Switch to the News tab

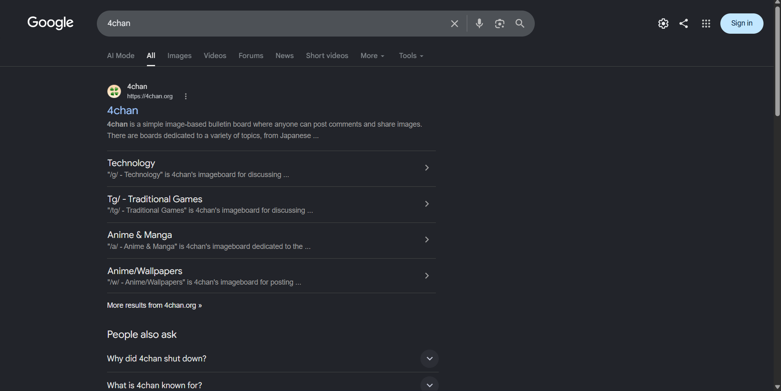tap(284, 56)
